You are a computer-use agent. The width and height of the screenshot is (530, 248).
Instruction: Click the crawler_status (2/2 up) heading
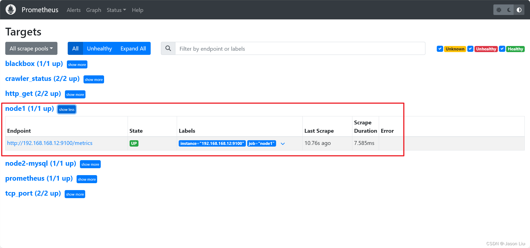click(x=42, y=79)
